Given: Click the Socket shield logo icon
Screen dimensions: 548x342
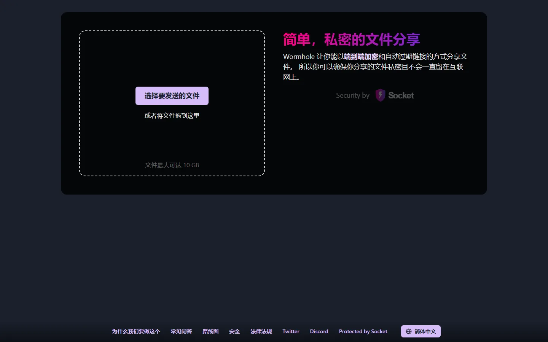Looking at the screenshot, I should [380, 95].
